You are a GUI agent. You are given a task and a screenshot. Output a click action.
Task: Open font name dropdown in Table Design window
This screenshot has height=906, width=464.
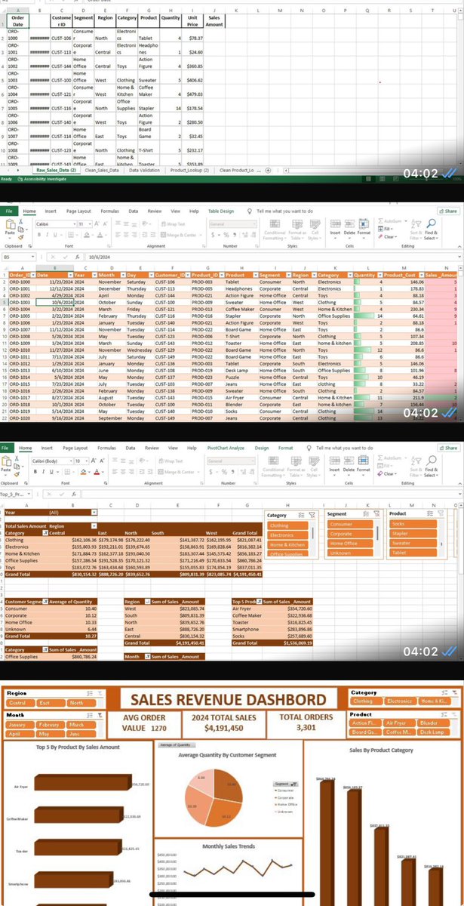(74, 224)
